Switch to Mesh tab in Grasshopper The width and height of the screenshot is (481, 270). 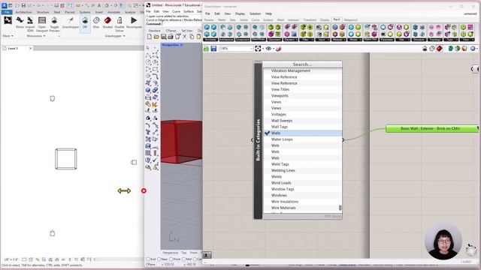(280, 20)
